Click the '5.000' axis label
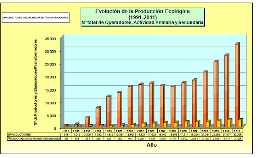 pyautogui.click(x=51, y=115)
